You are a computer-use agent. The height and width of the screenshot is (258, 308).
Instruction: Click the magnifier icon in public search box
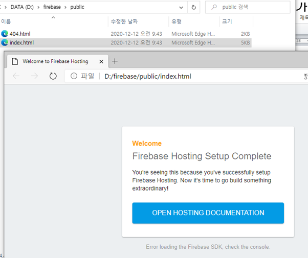214,7
